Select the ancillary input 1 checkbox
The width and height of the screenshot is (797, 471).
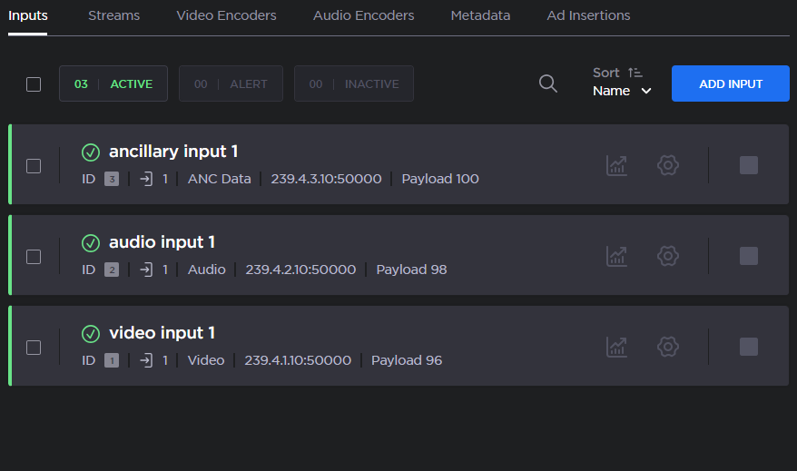[34, 166]
